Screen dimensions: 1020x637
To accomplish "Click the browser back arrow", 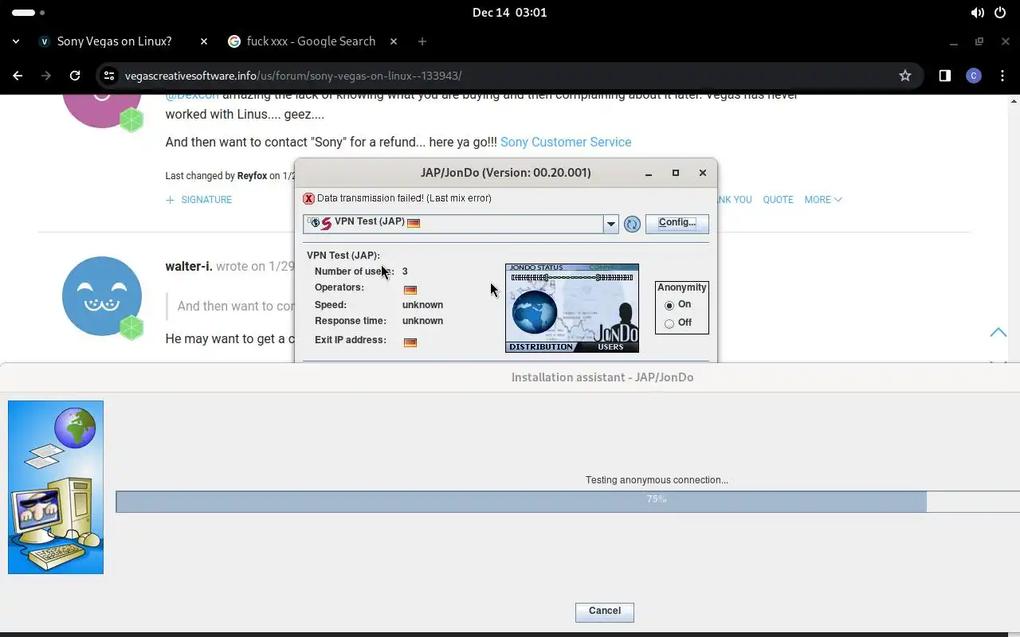I will pyautogui.click(x=18, y=76).
